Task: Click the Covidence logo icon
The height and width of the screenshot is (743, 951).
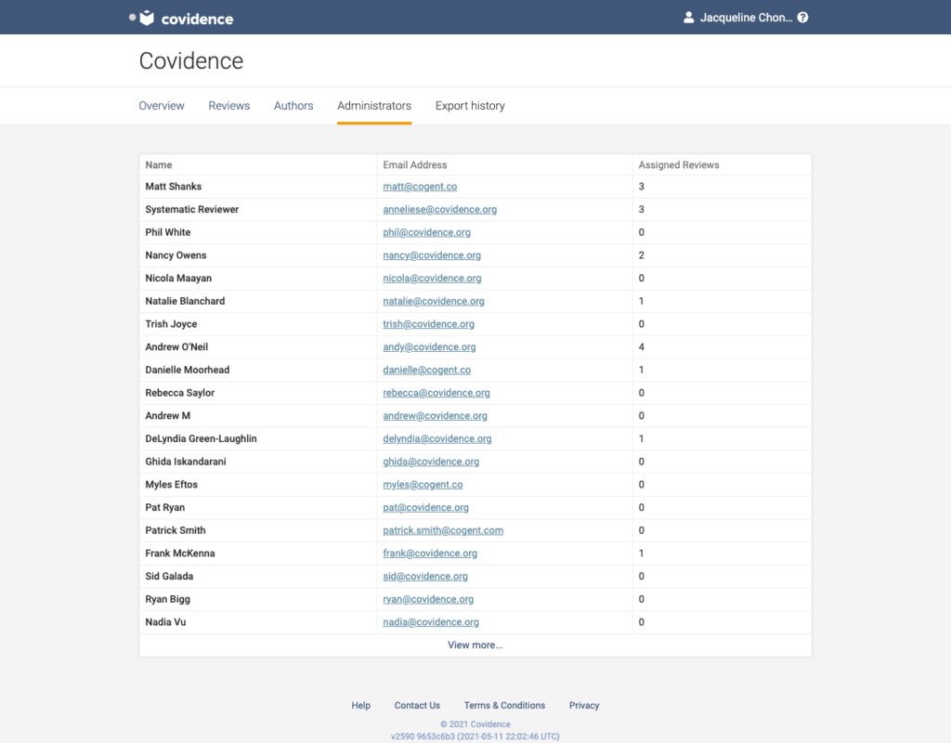Action: (147, 19)
